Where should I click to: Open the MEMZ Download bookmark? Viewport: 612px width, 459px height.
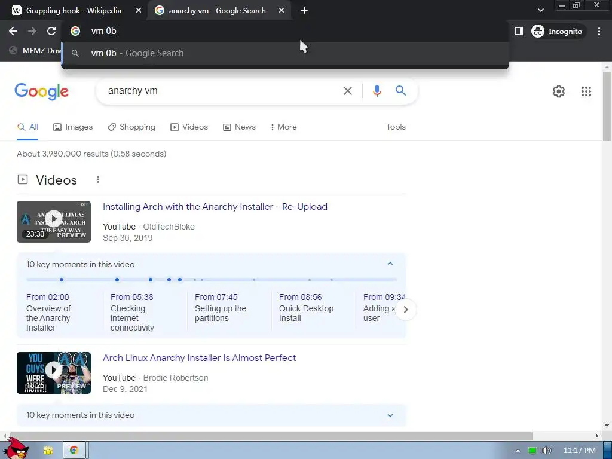tap(35, 50)
